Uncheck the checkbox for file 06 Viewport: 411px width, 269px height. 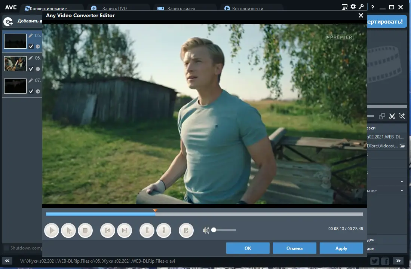31,69
